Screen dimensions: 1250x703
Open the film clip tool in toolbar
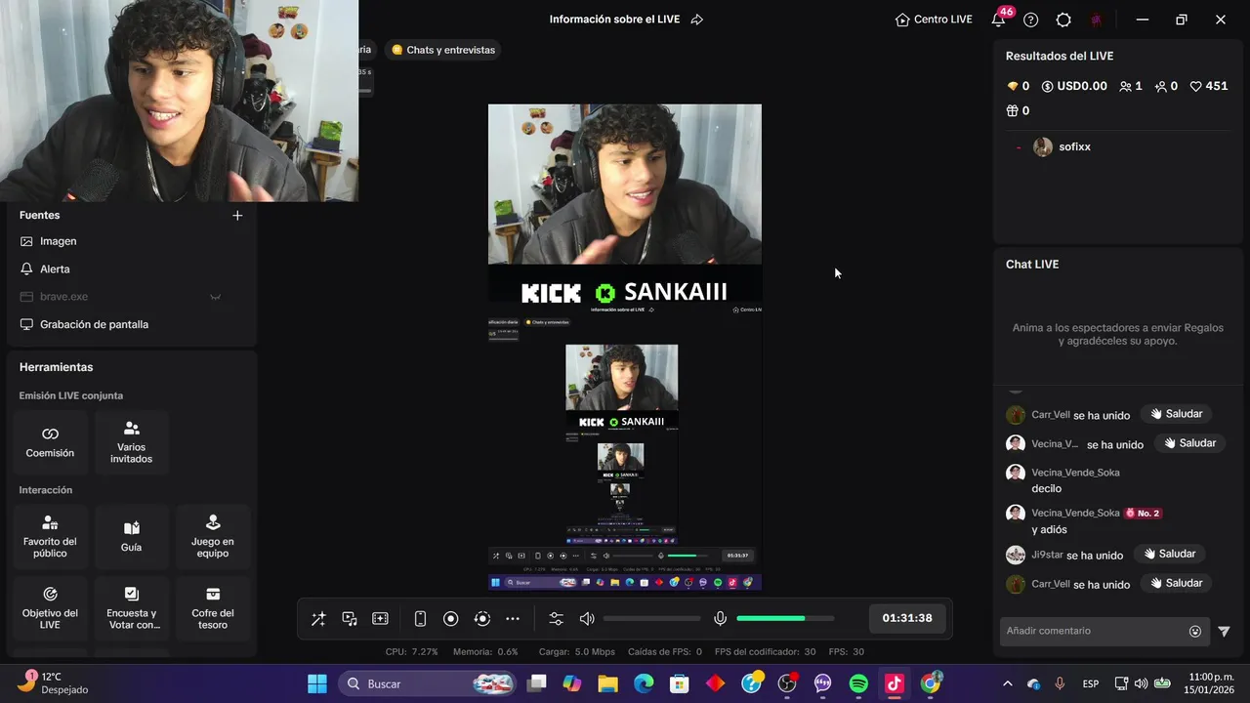[x=381, y=619]
